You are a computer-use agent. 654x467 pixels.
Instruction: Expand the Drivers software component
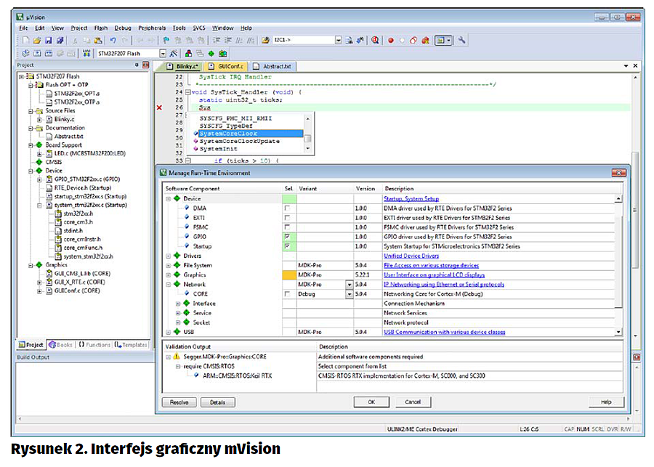(x=169, y=256)
